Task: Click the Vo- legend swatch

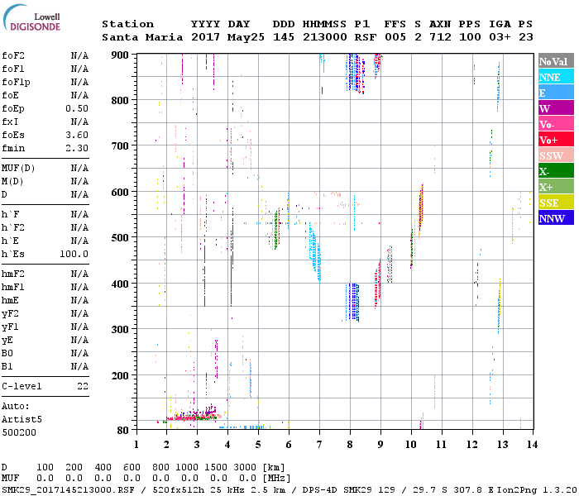Action: [556, 124]
